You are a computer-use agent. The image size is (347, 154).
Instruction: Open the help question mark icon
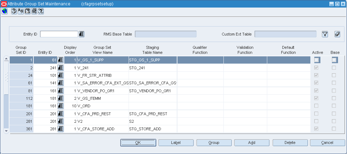pos(41,11)
